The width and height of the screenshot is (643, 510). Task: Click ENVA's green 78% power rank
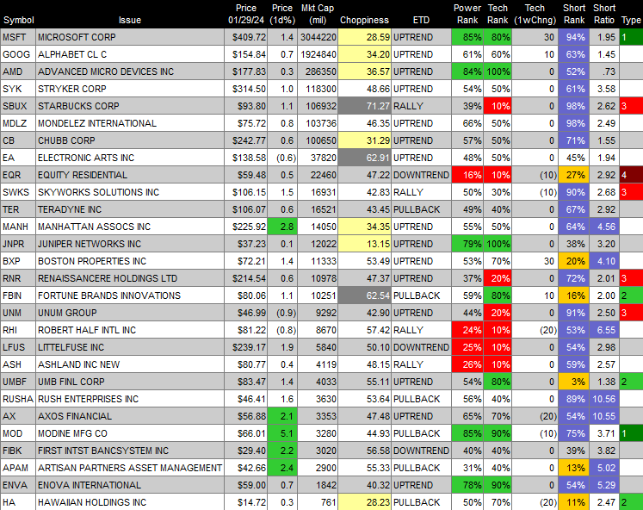(467, 485)
